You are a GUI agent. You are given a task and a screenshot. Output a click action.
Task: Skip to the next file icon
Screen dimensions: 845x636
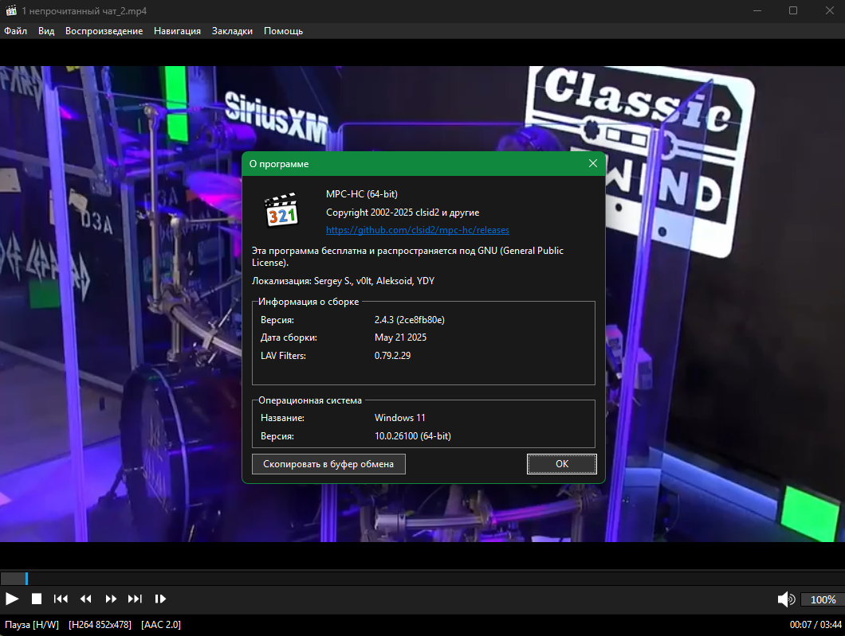[x=135, y=599]
